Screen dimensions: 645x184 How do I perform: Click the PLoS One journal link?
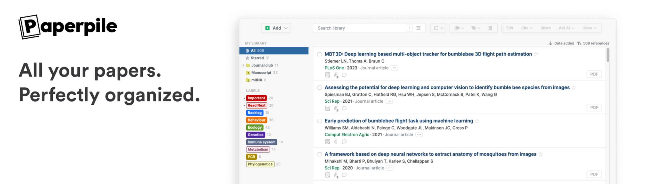click(x=334, y=68)
